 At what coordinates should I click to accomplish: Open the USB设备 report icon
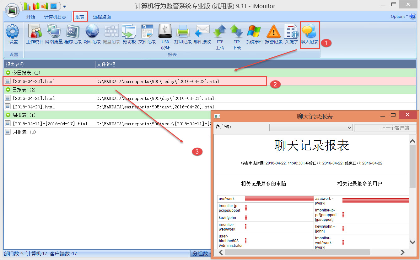coord(165,36)
